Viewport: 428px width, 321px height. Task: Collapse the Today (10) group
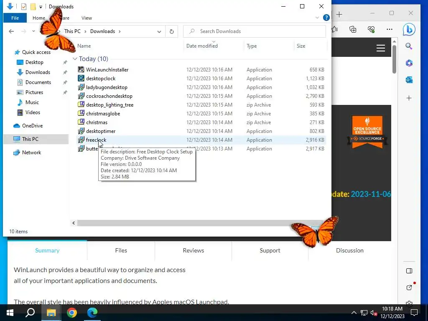[75, 59]
